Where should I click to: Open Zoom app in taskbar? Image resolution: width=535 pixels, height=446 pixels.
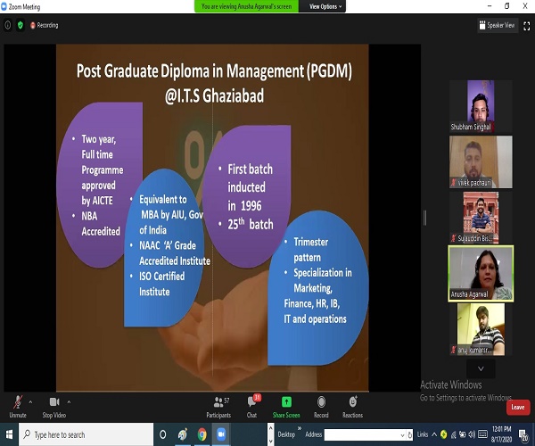[221, 434]
